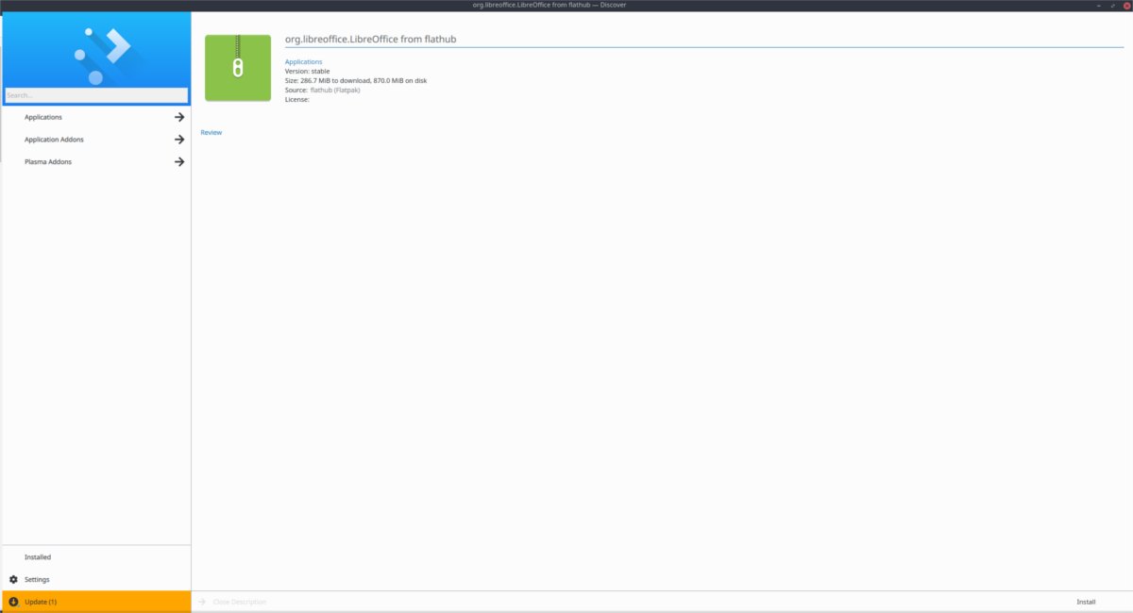The image size is (1133, 613).
Task: Expand the Applications category arrow
Action: point(178,117)
